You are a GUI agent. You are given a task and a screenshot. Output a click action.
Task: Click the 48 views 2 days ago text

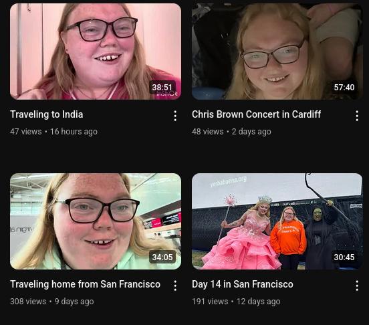[x=231, y=132]
